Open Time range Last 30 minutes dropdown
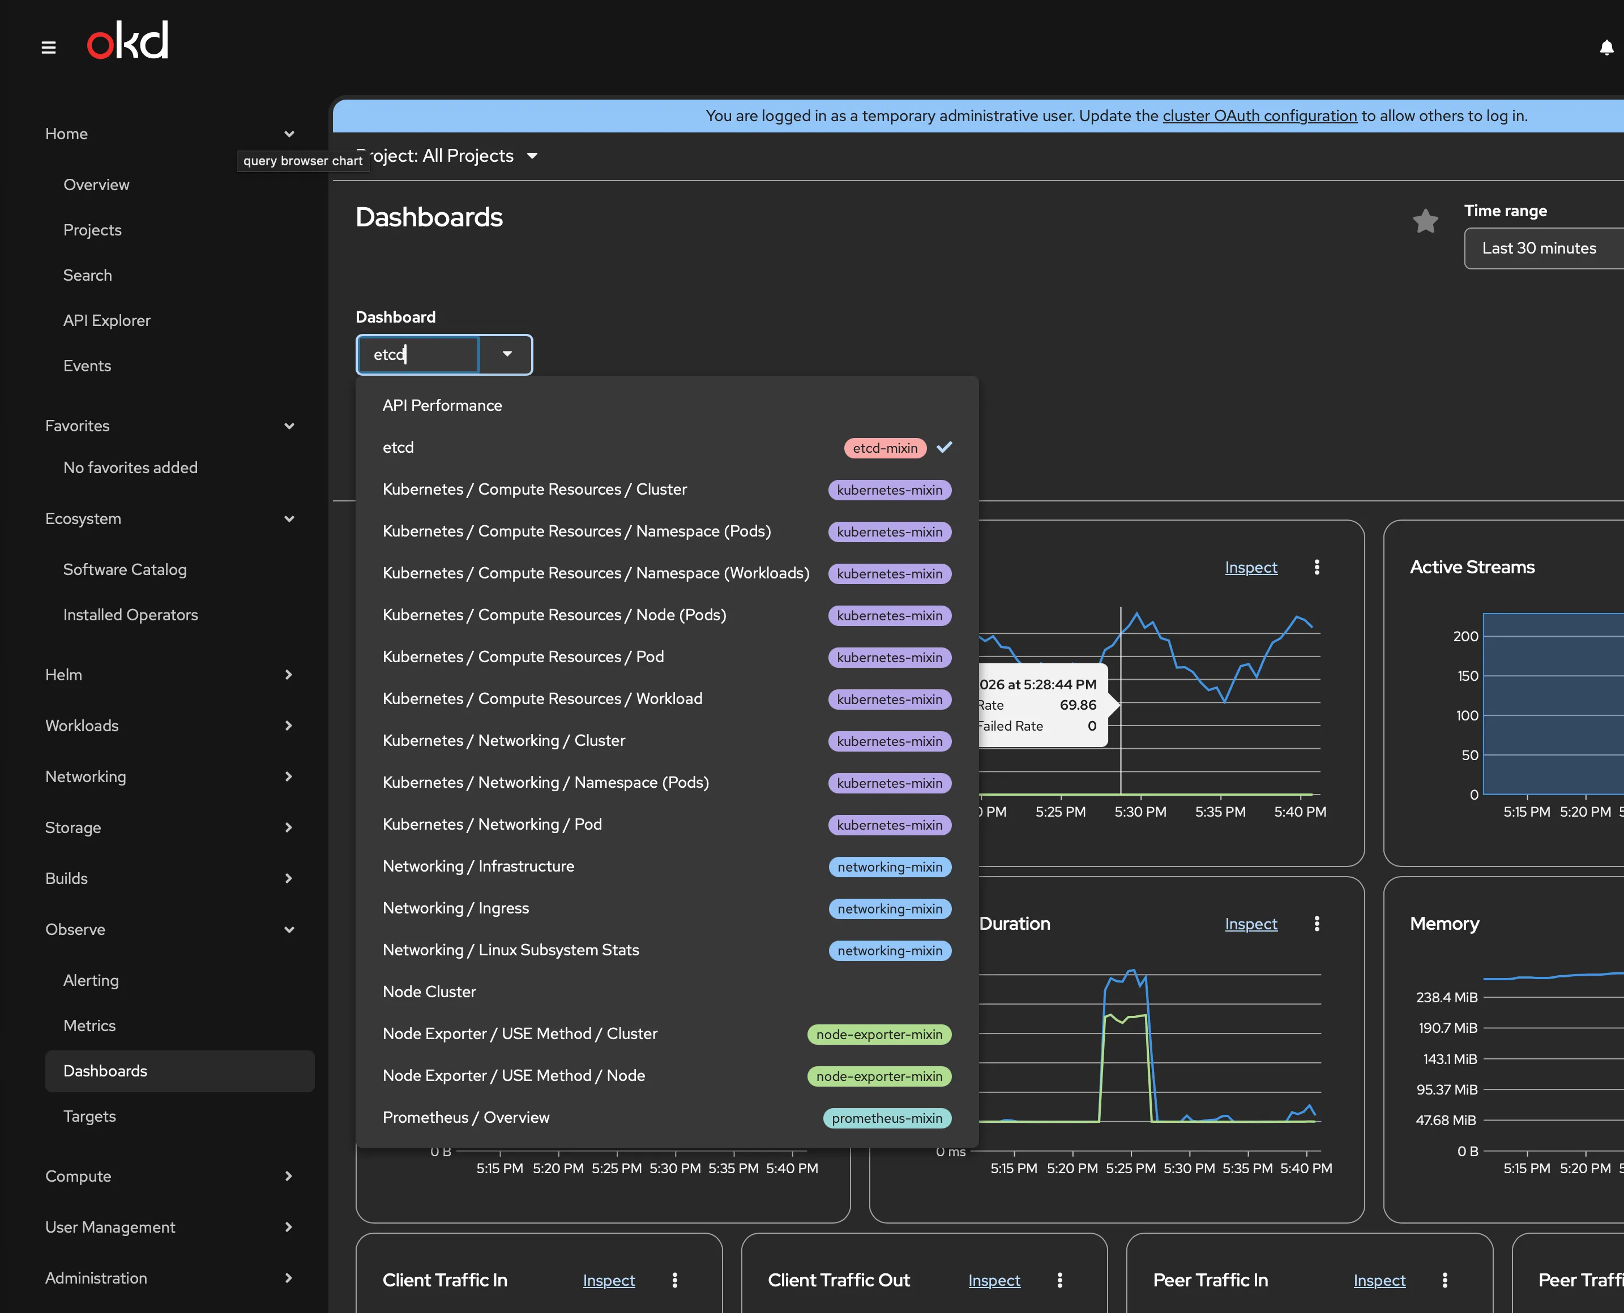This screenshot has height=1313, width=1624. 1544,248
